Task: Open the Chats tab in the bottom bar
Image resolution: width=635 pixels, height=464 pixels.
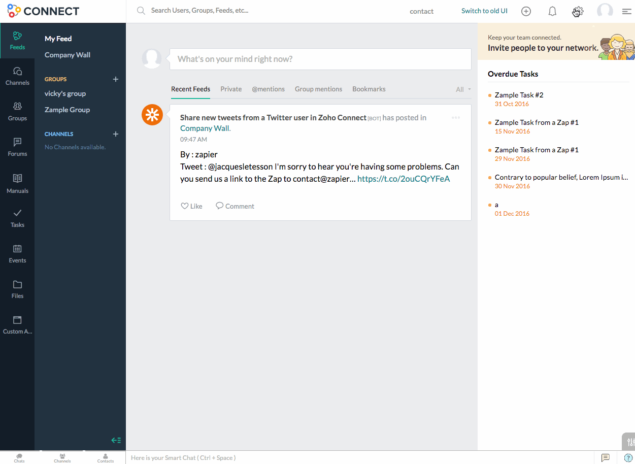Action: pos(19,458)
